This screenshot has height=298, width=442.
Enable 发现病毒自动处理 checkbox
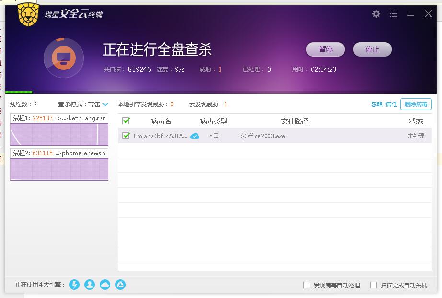307,285
